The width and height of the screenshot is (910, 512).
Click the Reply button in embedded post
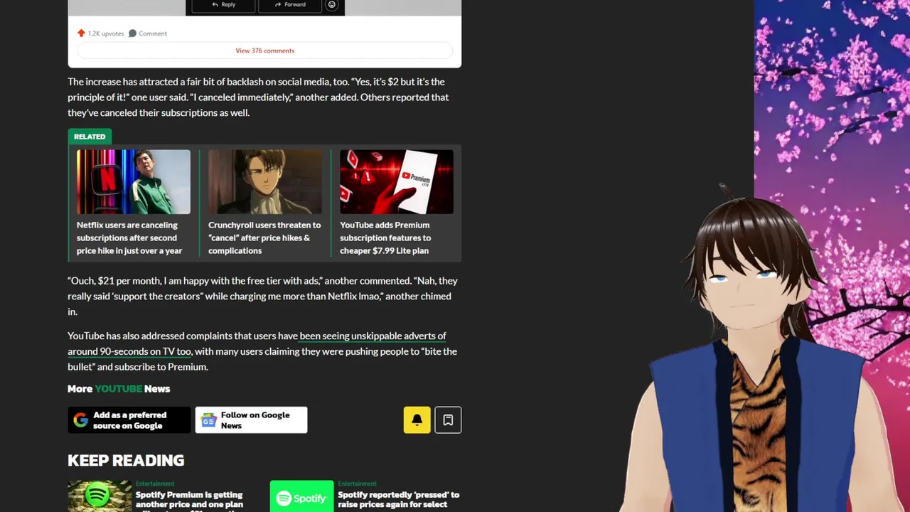click(x=224, y=5)
